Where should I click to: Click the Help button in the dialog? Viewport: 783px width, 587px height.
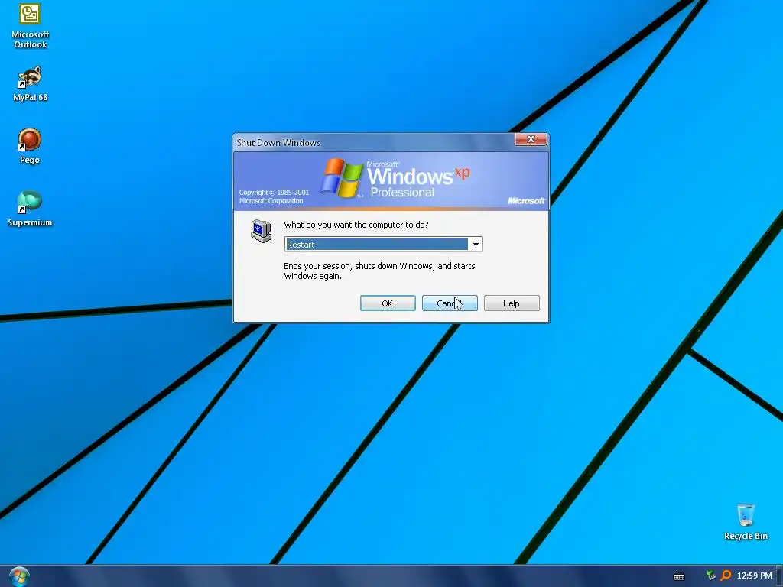click(512, 303)
